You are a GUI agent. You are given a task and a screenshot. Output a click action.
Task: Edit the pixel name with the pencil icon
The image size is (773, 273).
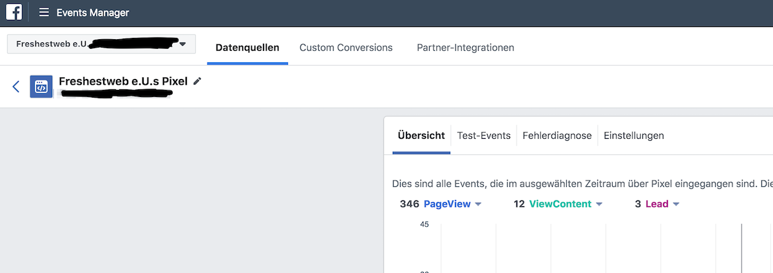coord(197,81)
